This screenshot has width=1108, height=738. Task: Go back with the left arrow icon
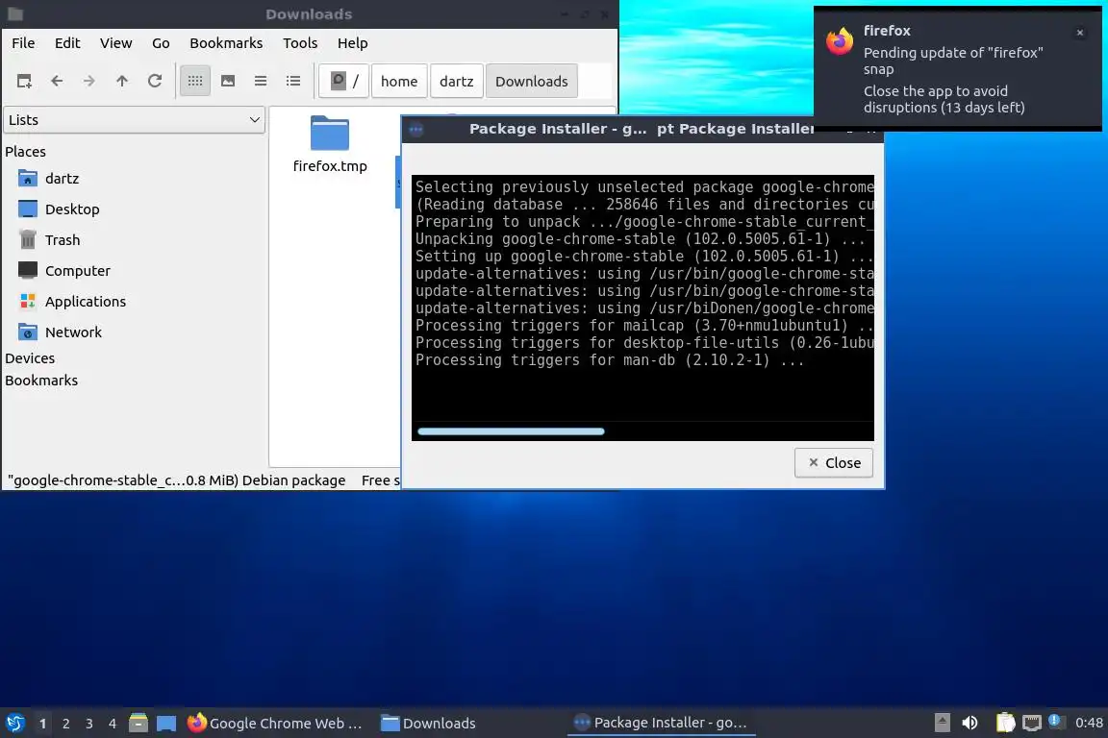pyautogui.click(x=58, y=82)
